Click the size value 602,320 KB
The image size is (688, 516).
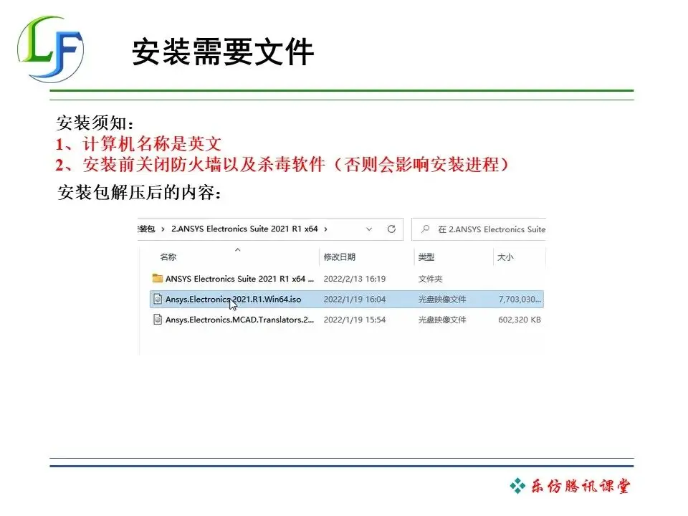(520, 320)
